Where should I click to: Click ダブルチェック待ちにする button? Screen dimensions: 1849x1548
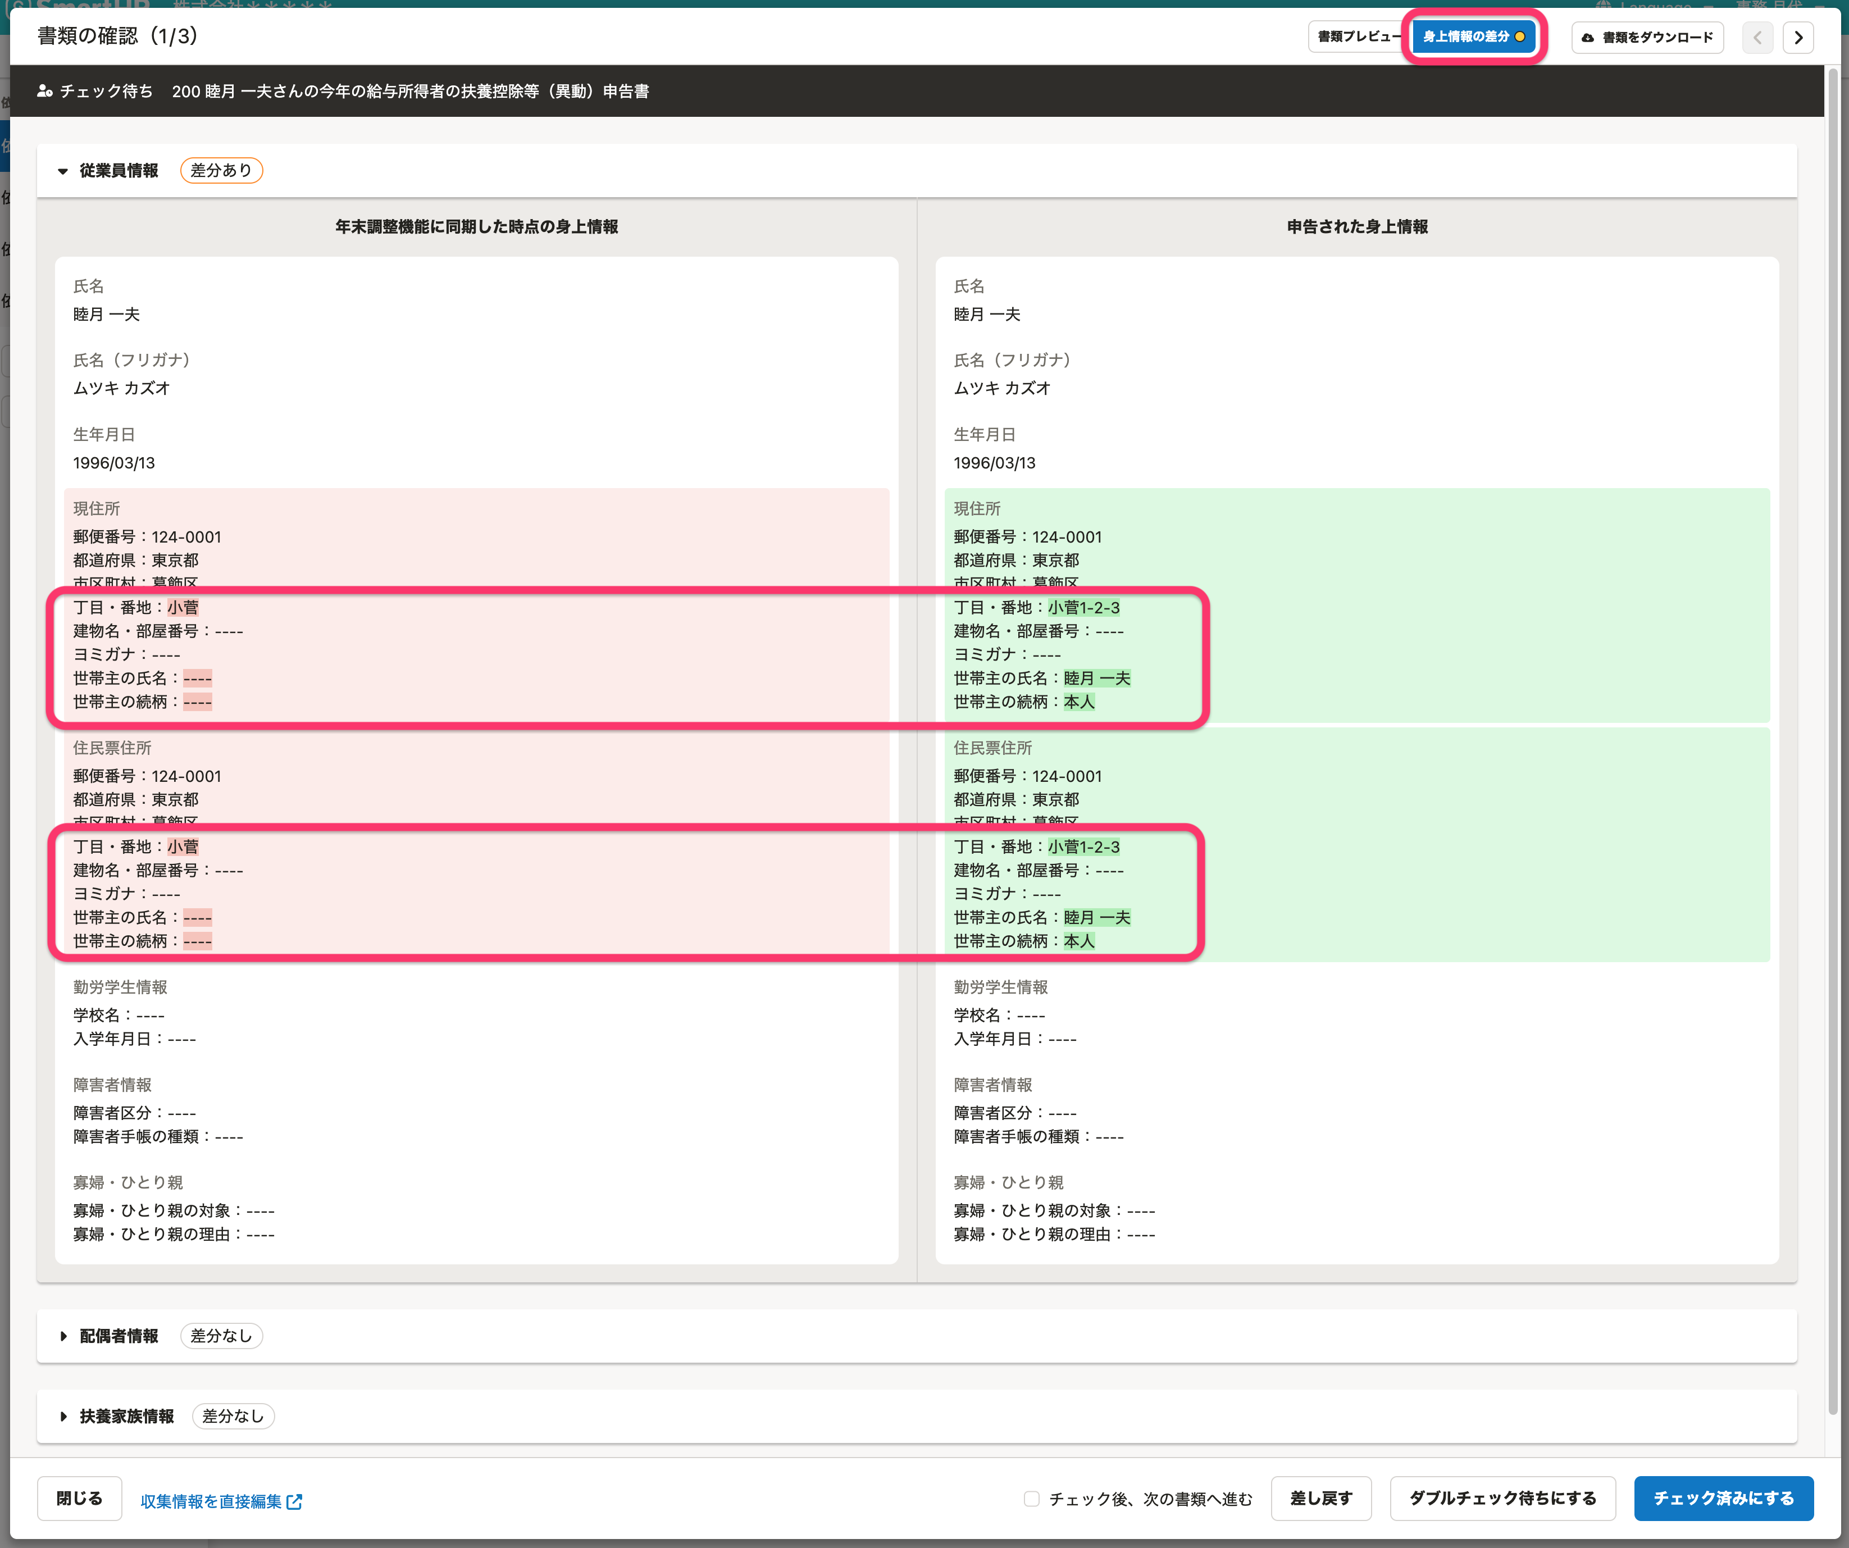point(1502,1498)
